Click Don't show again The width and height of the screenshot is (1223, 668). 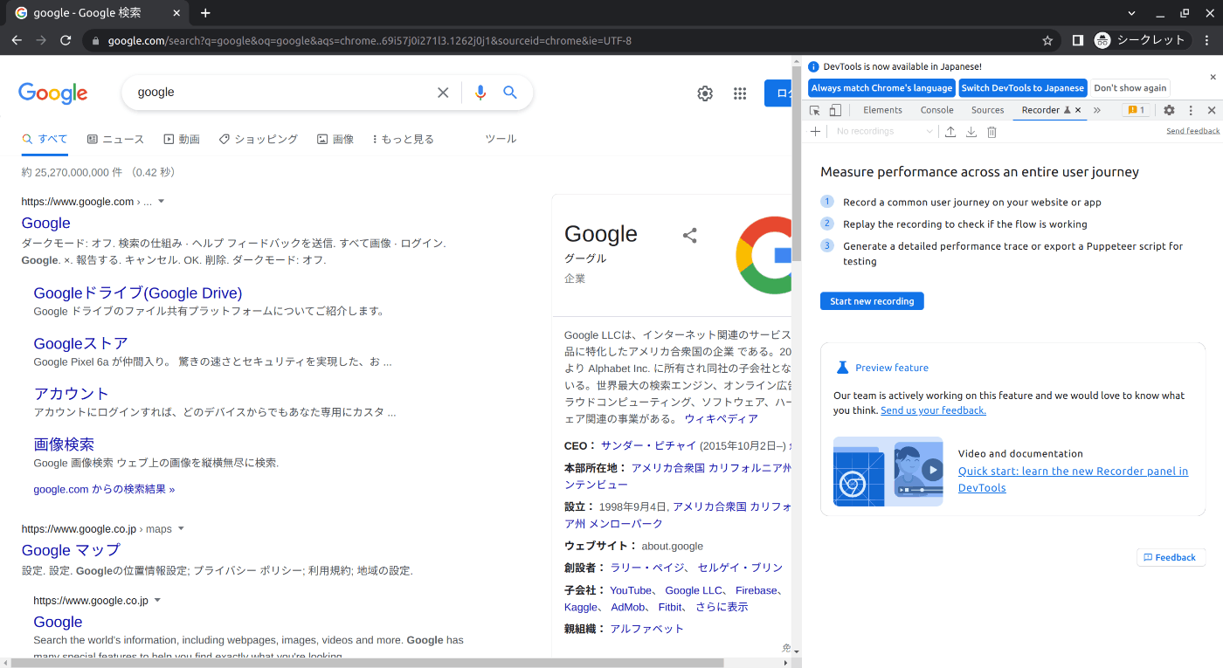[x=1130, y=88]
